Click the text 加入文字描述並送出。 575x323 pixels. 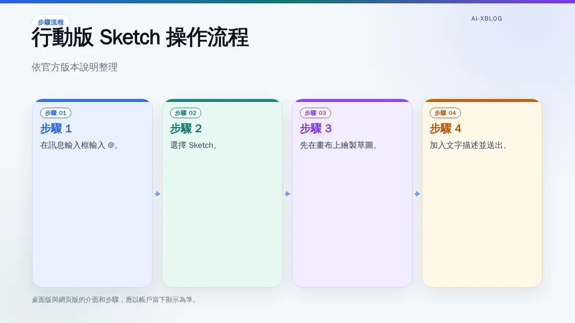[469, 145]
